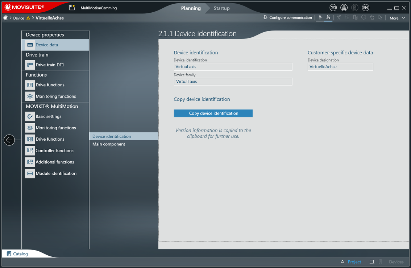Open Basic settings under MOVIKIT MultiMotion

pyautogui.click(x=48, y=116)
